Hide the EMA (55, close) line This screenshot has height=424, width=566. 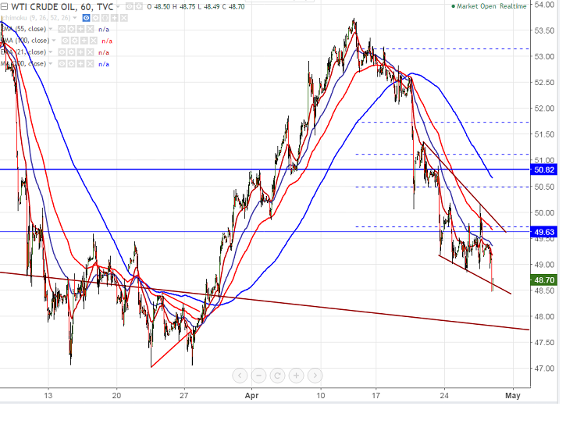[62, 29]
